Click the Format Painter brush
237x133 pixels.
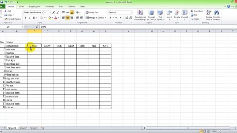click(x=6, y=19)
